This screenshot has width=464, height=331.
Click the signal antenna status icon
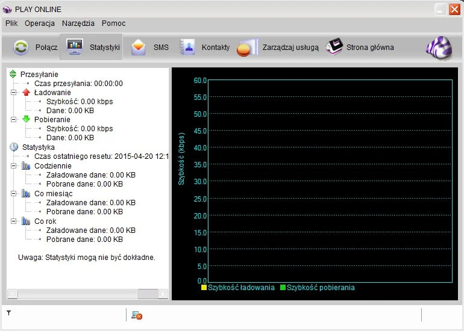[x=9, y=313]
